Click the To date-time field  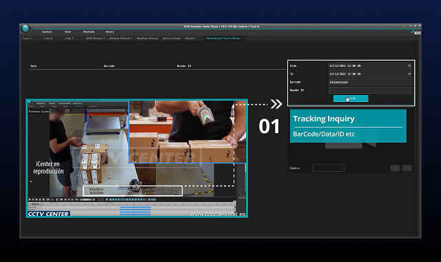coord(370,74)
